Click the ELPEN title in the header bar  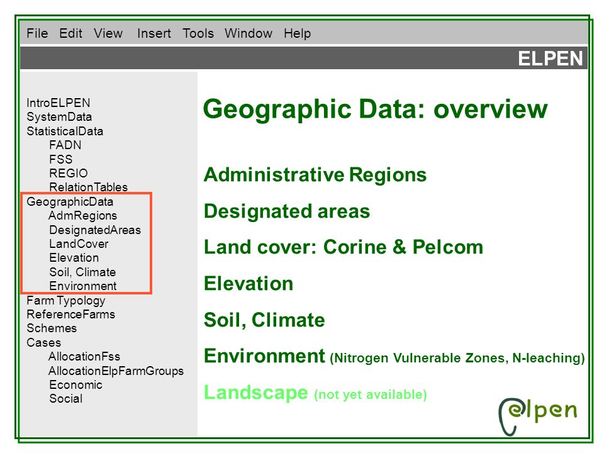(550, 59)
